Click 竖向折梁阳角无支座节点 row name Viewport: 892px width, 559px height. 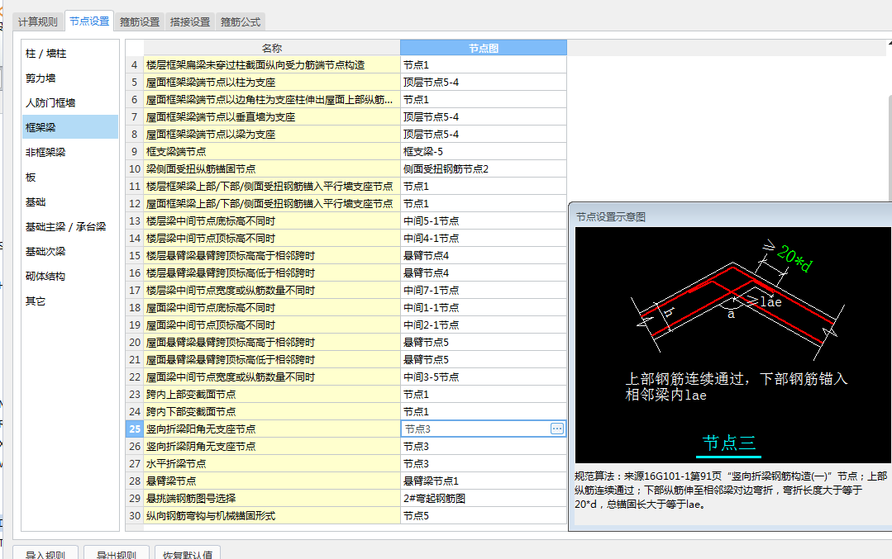[x=272, y=429]
